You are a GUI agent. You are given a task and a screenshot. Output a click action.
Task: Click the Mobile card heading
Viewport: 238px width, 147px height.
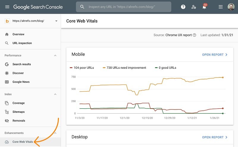coord(78,54)
